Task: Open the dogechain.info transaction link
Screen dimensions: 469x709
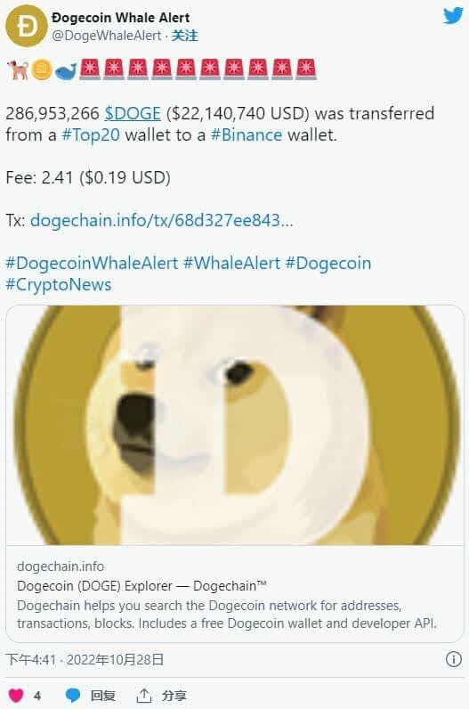Action: coord(161,220)
